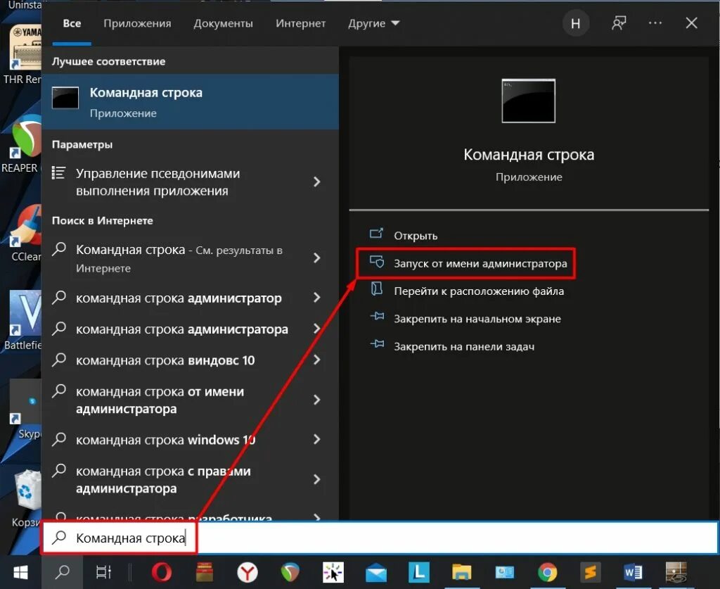Screen dimensions: 720x589
Task: Open the blue L app in taskbar
Action: click(x=419, y=572)
